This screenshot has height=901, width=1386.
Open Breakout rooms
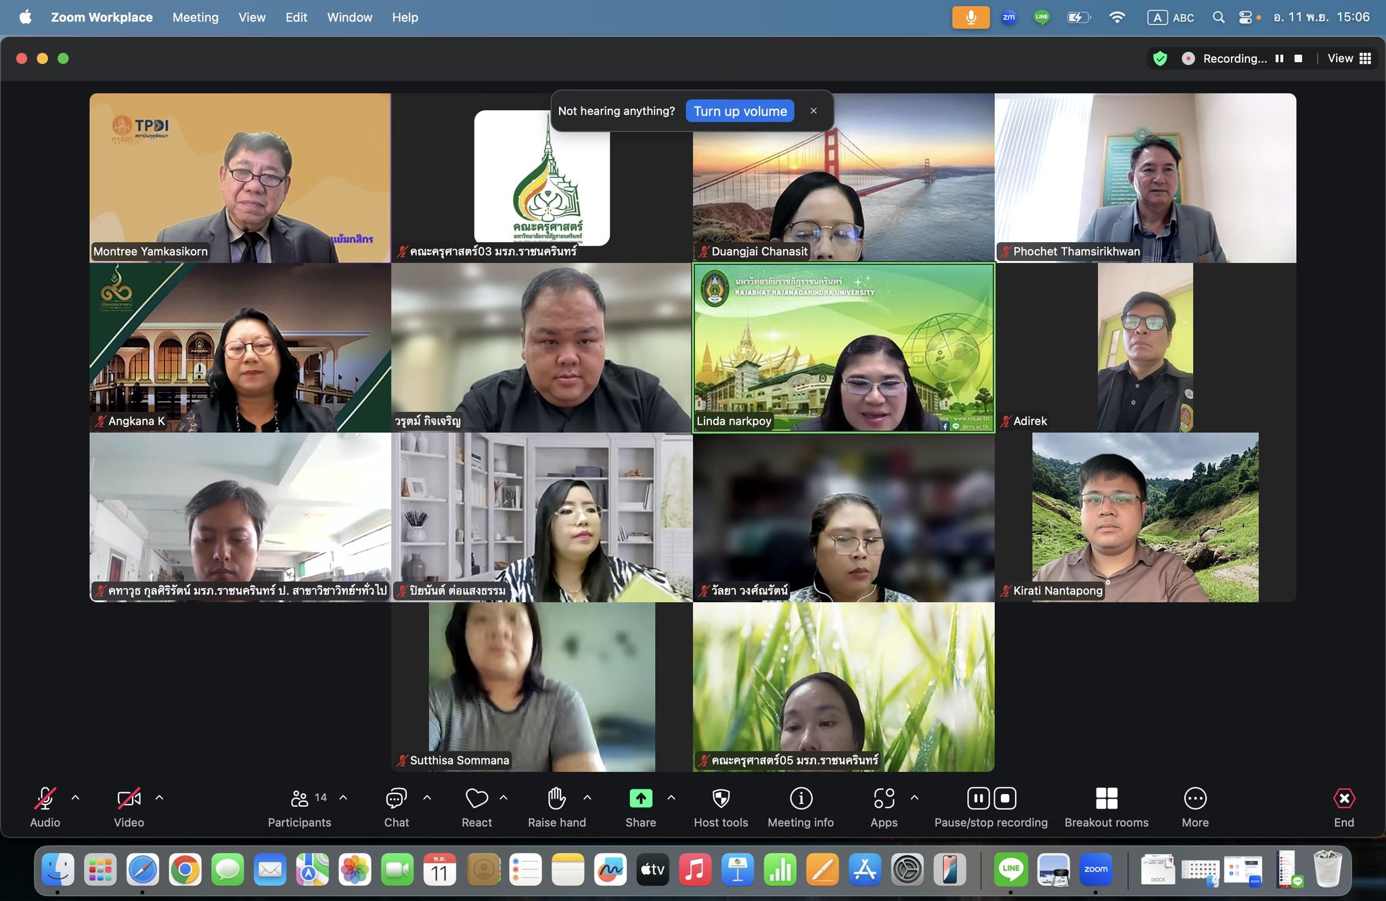[x=1106, y=800]
